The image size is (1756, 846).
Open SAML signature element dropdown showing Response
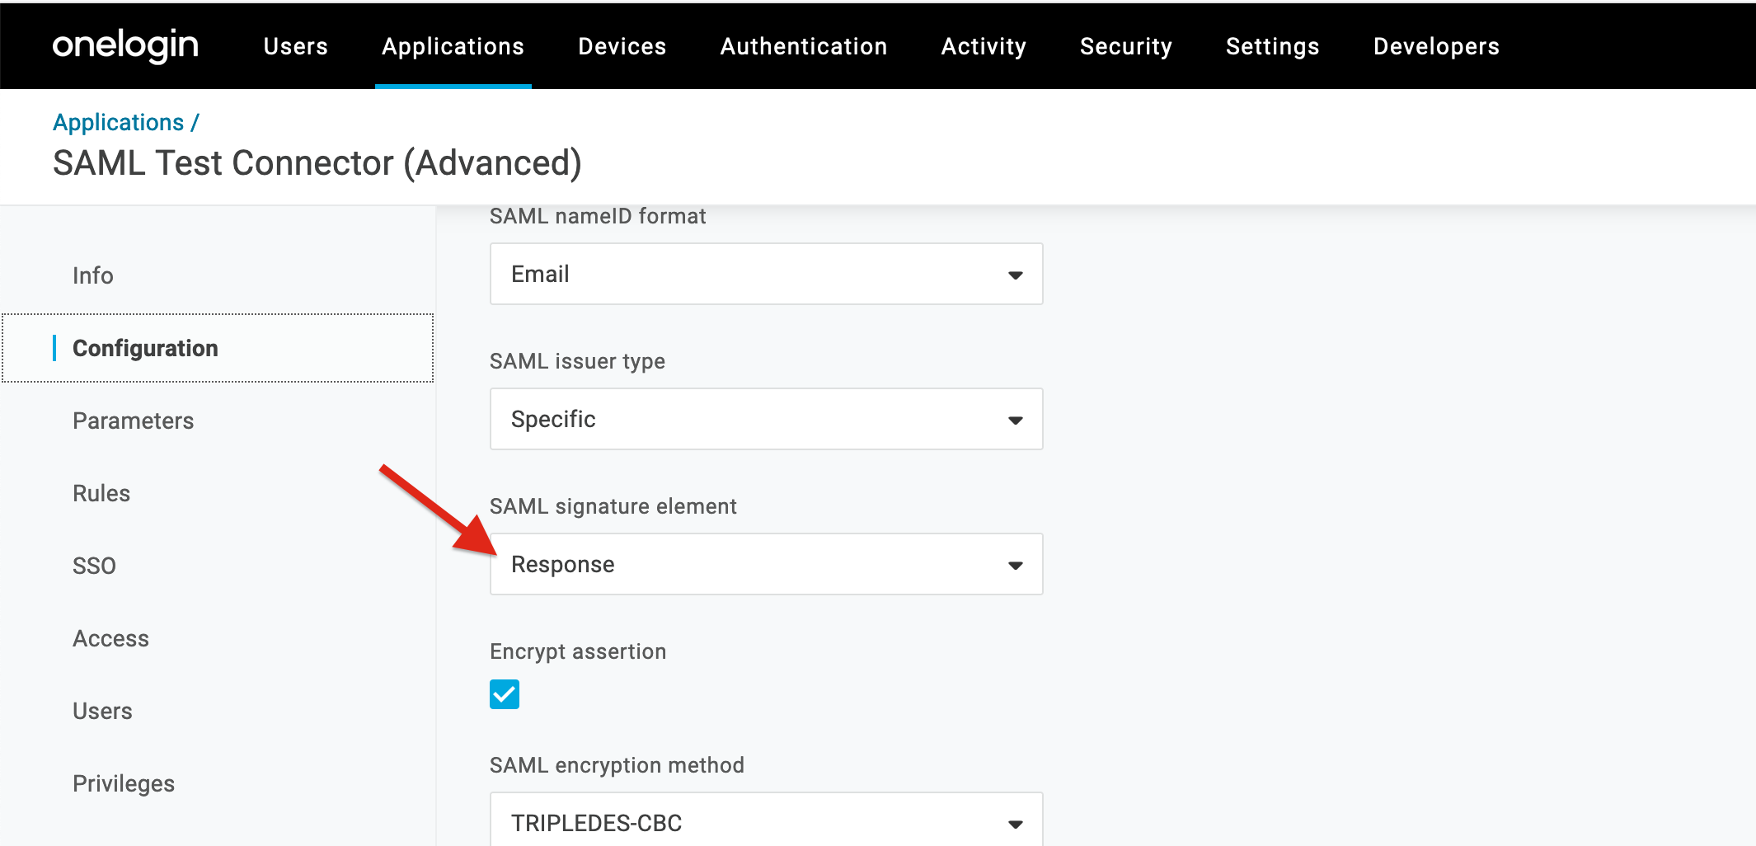(767, 564)
